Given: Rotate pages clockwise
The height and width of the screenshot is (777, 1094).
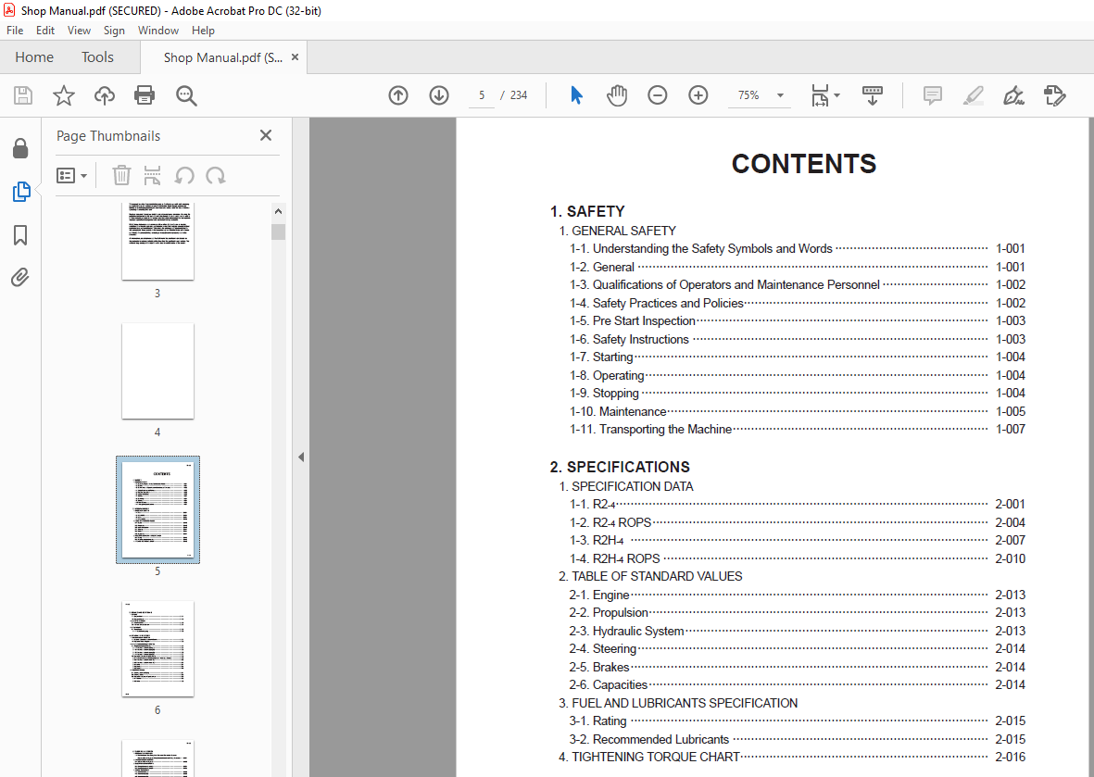Looking at the screenshot, I should click(216, 176).
